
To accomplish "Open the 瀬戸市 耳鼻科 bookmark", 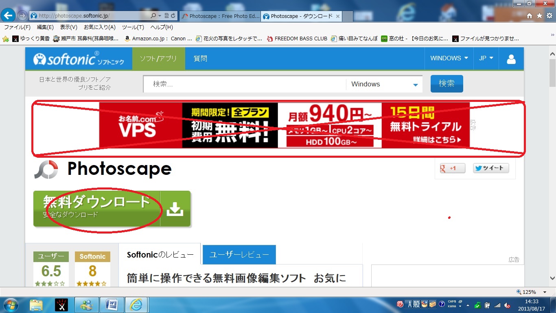I will click(x=86, y=39).
